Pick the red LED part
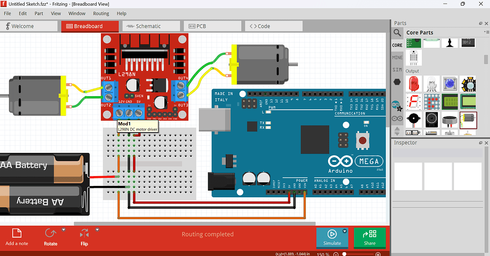The width and height of the screenshot is (490, 256). pyautogui.click(x=414, y=84)
